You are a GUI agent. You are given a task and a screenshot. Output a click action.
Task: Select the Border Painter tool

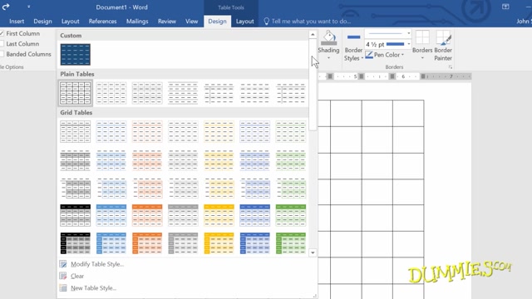[443, 37]
